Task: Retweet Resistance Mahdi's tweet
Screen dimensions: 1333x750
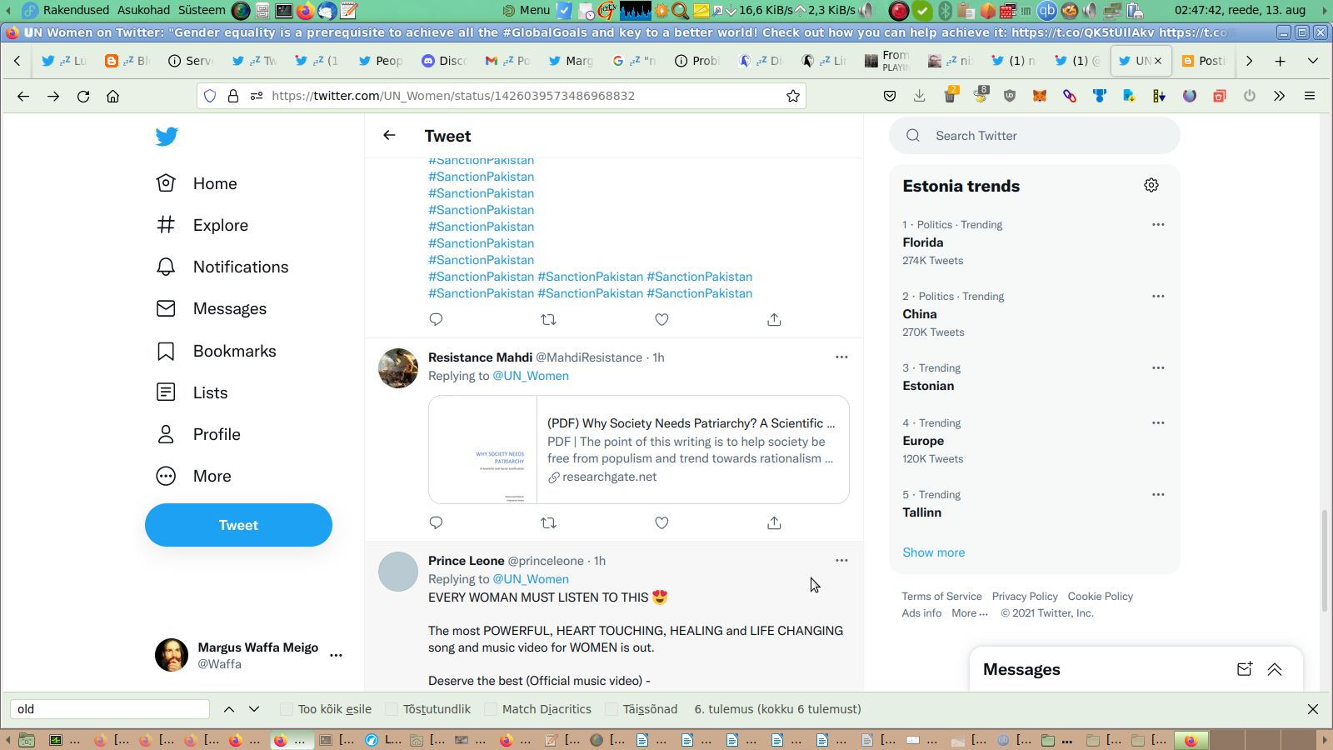Action: pyautogui.click(x=548, y=522)
